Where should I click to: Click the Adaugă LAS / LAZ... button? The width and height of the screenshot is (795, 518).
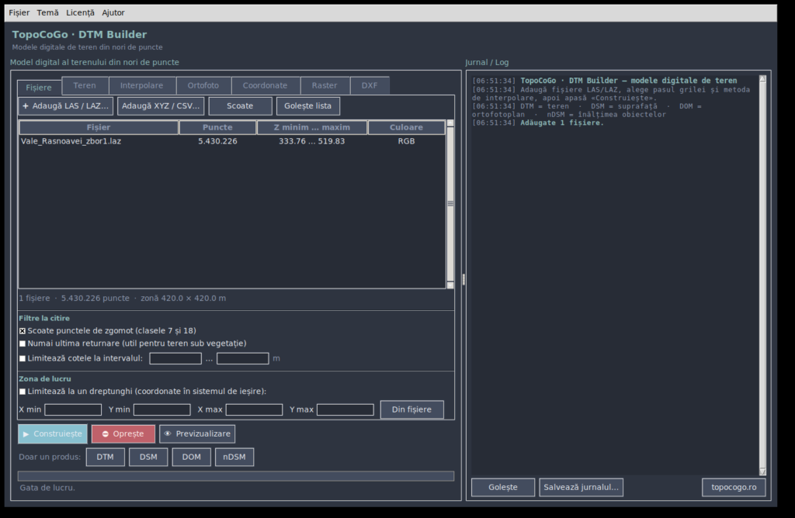pos(65,105)
